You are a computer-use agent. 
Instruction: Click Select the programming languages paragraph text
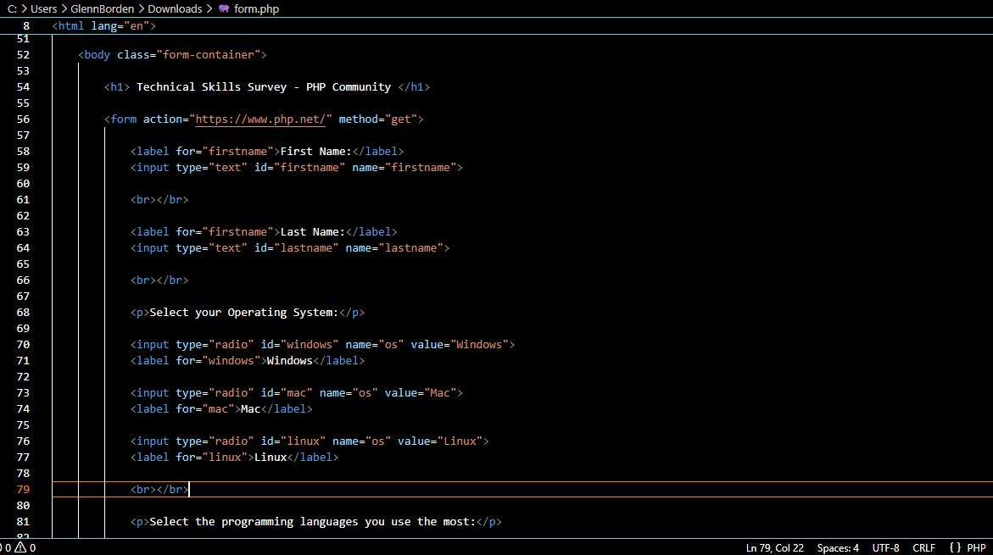(312, 521)
